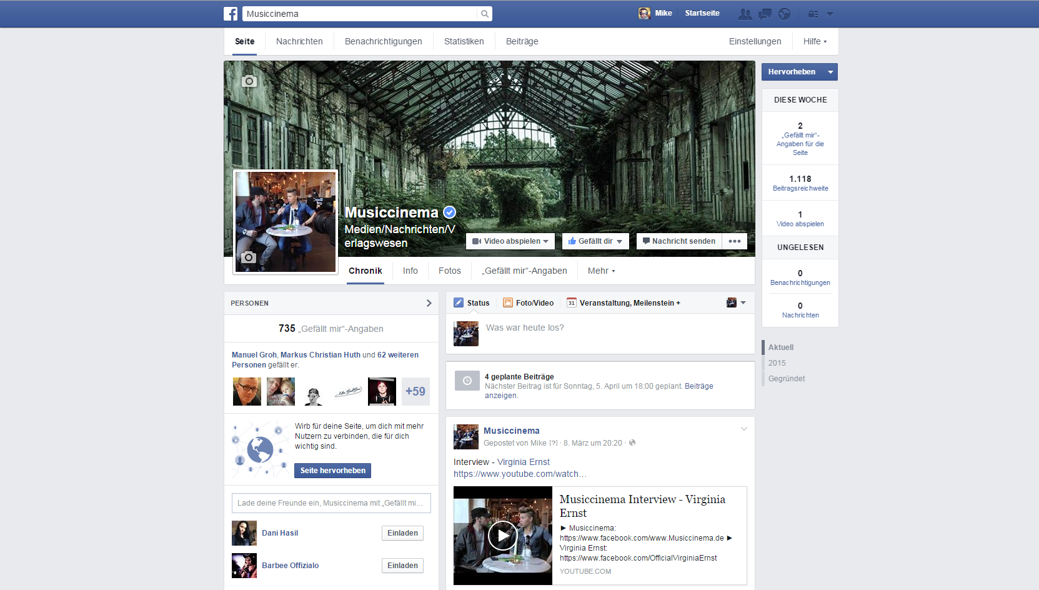Image resolution: width=1039 pixels, height=590 pixels.
Task: Open notifications globe icon
Action: [785, 14]
